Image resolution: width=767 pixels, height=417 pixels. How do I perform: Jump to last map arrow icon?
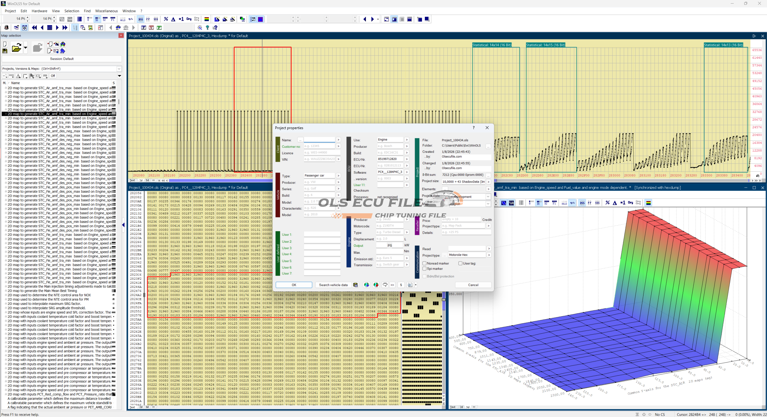pos(65,28)
